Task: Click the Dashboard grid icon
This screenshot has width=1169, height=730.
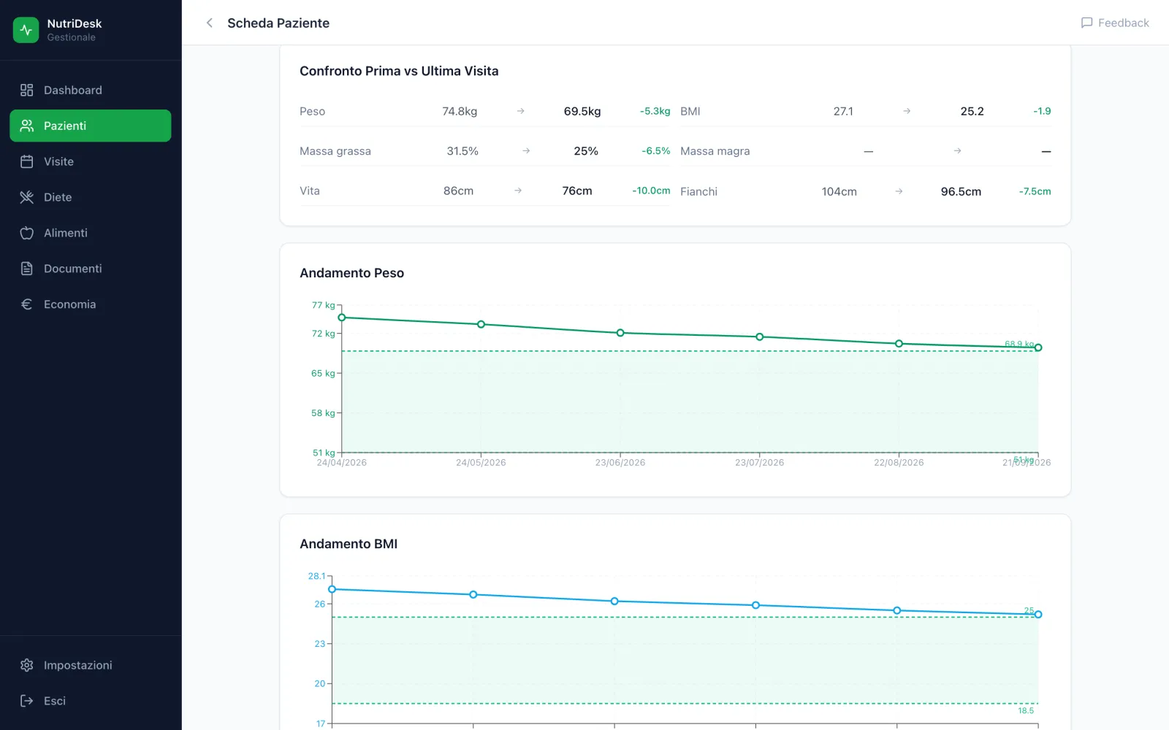Action: coord(27,90)
